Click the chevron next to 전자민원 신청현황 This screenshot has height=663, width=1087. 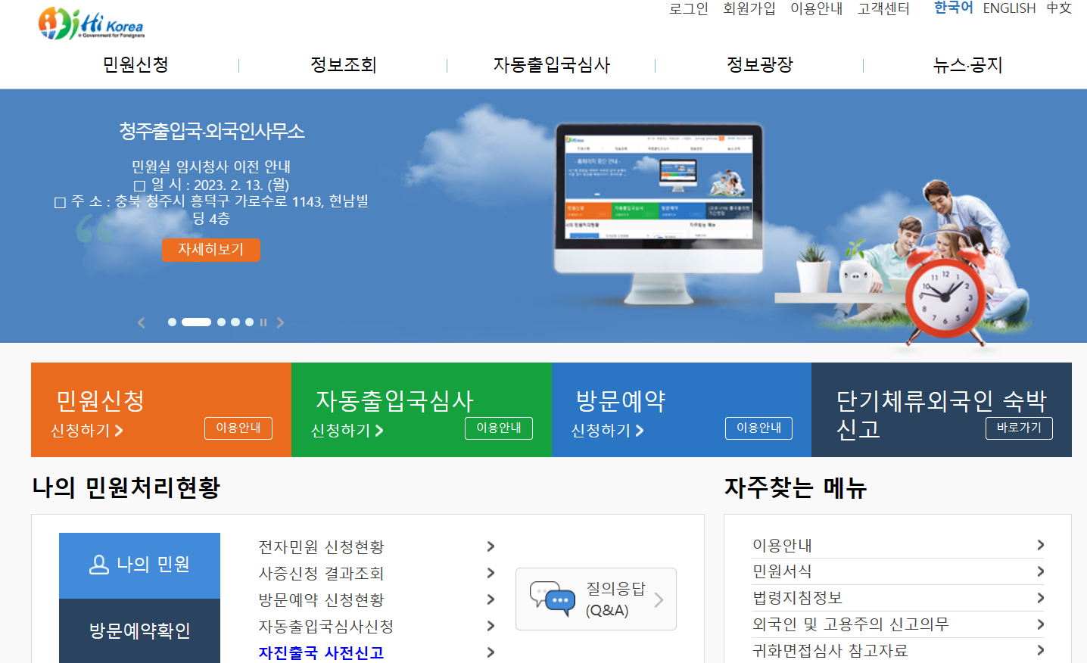tap(491, 546)
